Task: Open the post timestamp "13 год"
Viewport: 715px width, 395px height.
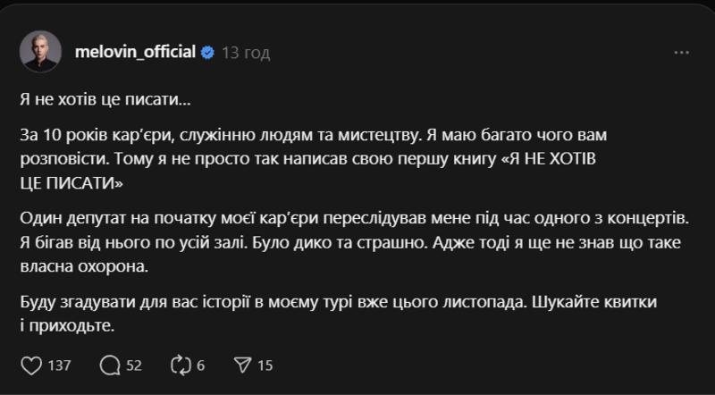Action: (x=245, y=53)
